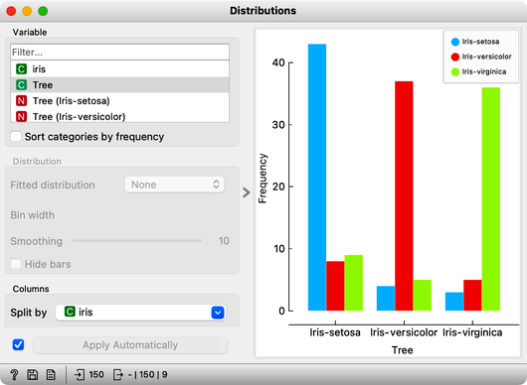This screenshot has height=385, width=527.
Task: Adjust the Smoothing slider
Action: (x=136, y=241)
